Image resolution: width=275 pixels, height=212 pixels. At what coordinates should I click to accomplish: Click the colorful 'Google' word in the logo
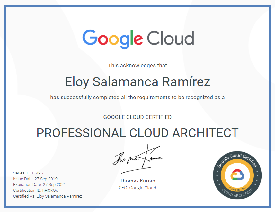(x=112, y=38)
